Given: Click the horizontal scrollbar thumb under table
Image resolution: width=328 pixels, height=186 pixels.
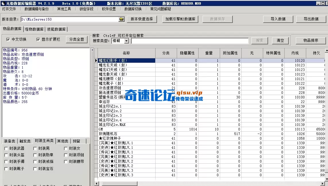Looking at the screenshot, I should coord(120,184).
